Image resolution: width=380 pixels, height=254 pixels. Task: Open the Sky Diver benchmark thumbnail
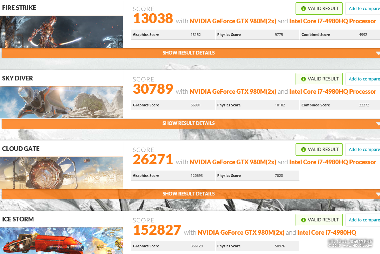(x=61, y=102)
